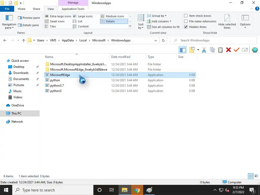Enable File name extensions checkbox
This screenshot has height=195, width=260.
tap(186, 21)
